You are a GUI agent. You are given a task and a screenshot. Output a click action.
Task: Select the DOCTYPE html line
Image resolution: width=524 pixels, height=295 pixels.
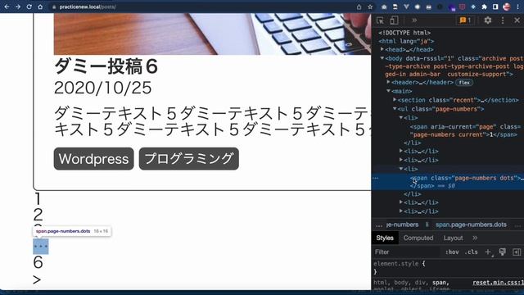coord(404,33)
